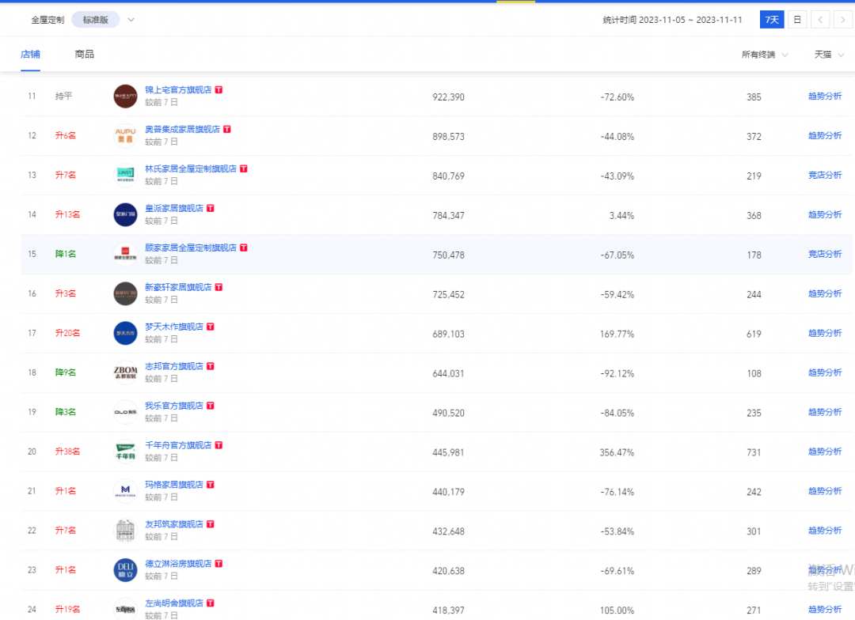Click the 友邦筑家旗舰店 logo
This screenshot has width=855, height=620.
(x=125, y=531)
